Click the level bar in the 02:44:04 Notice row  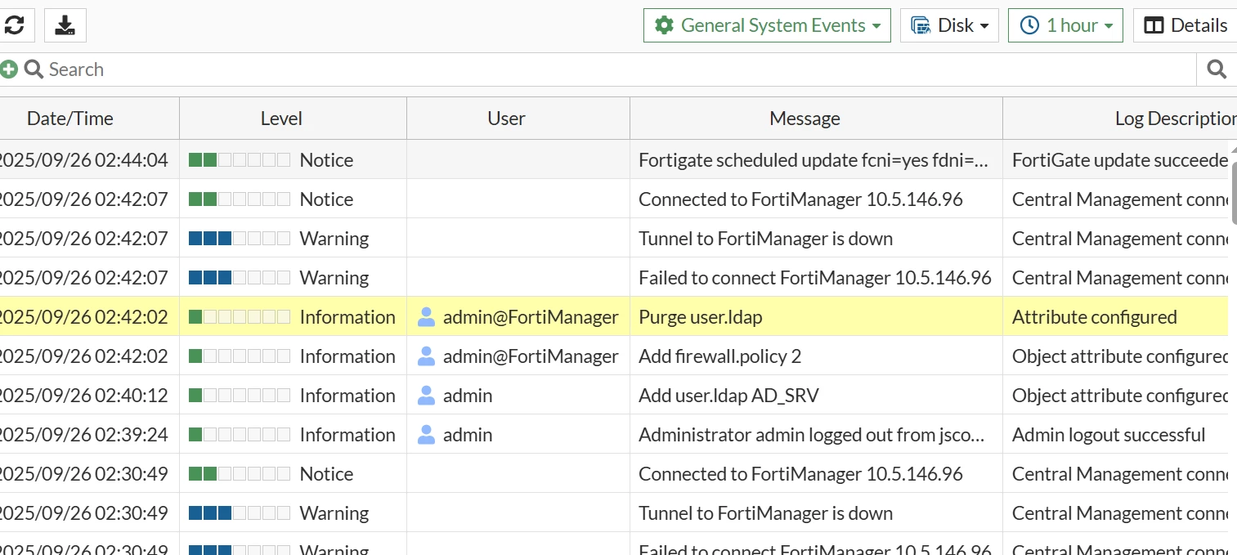(240, 160)
